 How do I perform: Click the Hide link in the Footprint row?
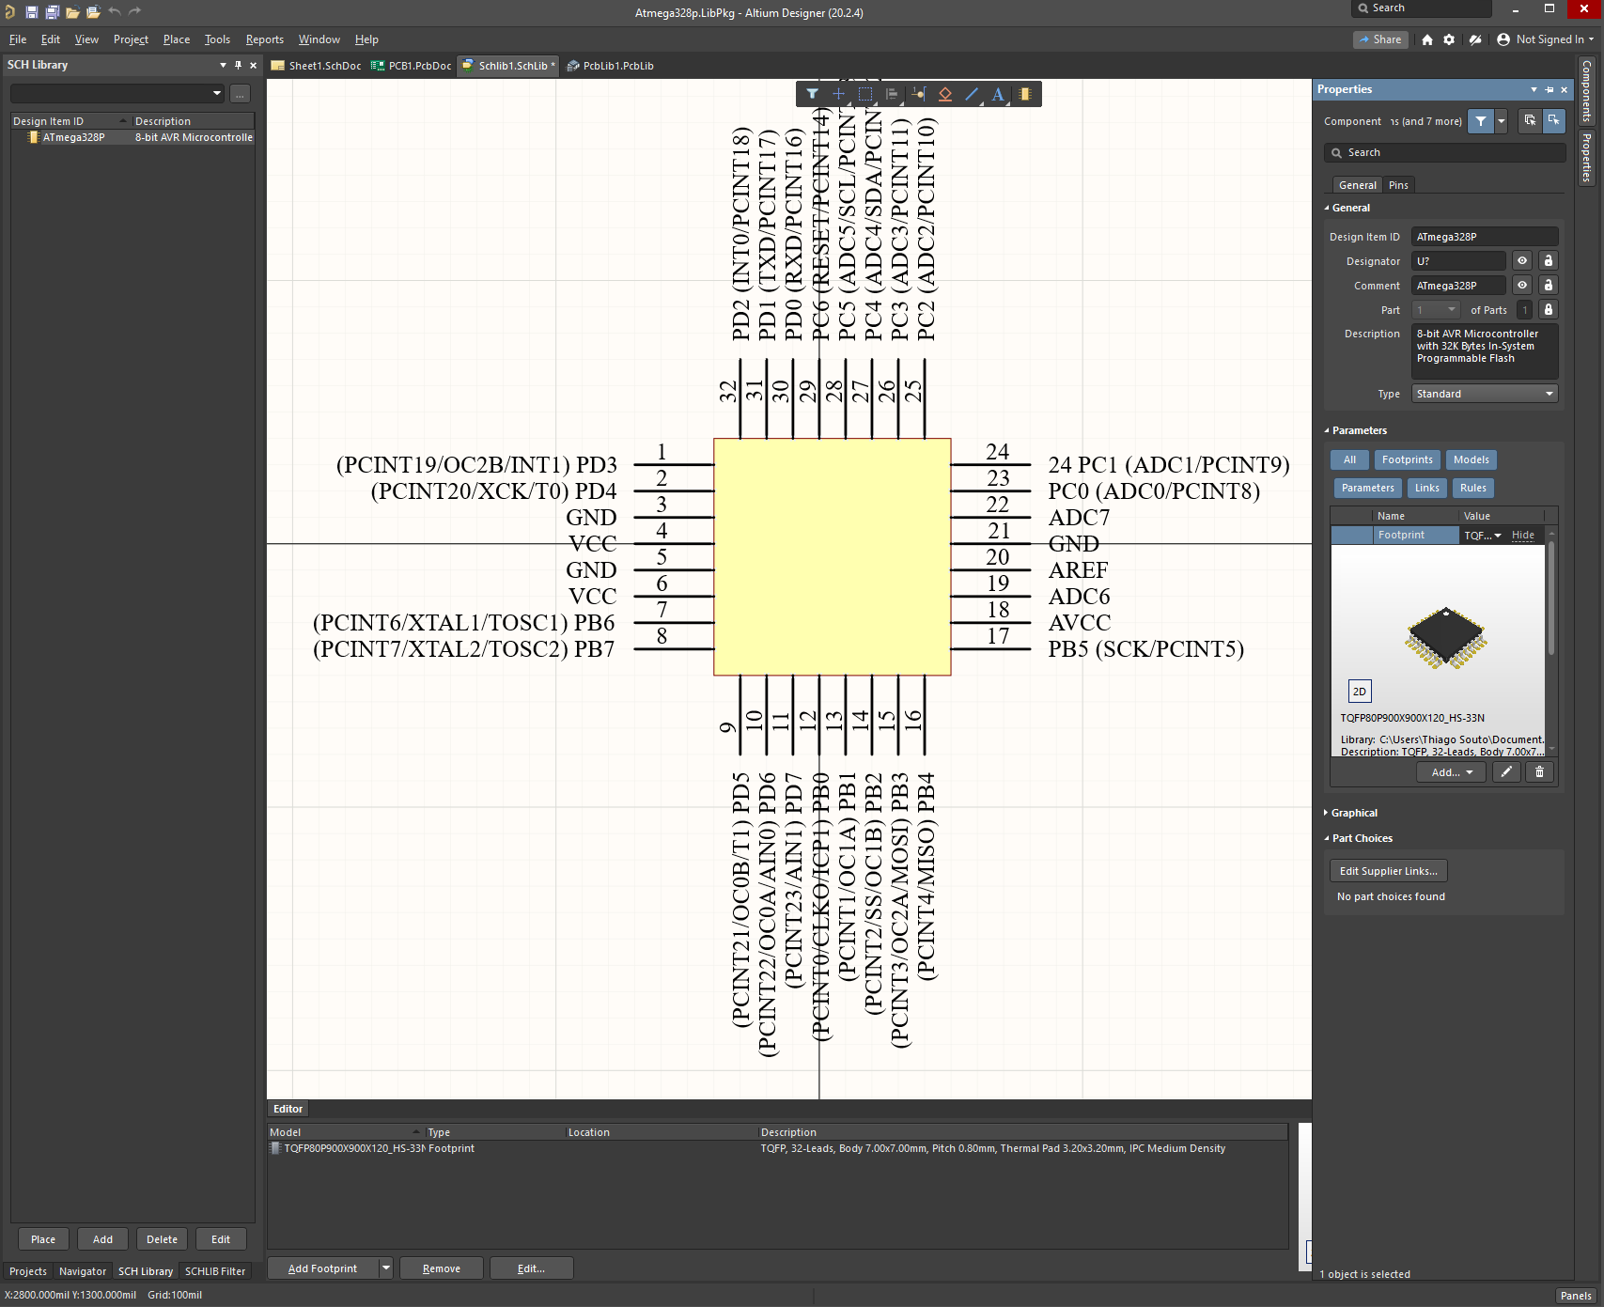point(1522,535)
